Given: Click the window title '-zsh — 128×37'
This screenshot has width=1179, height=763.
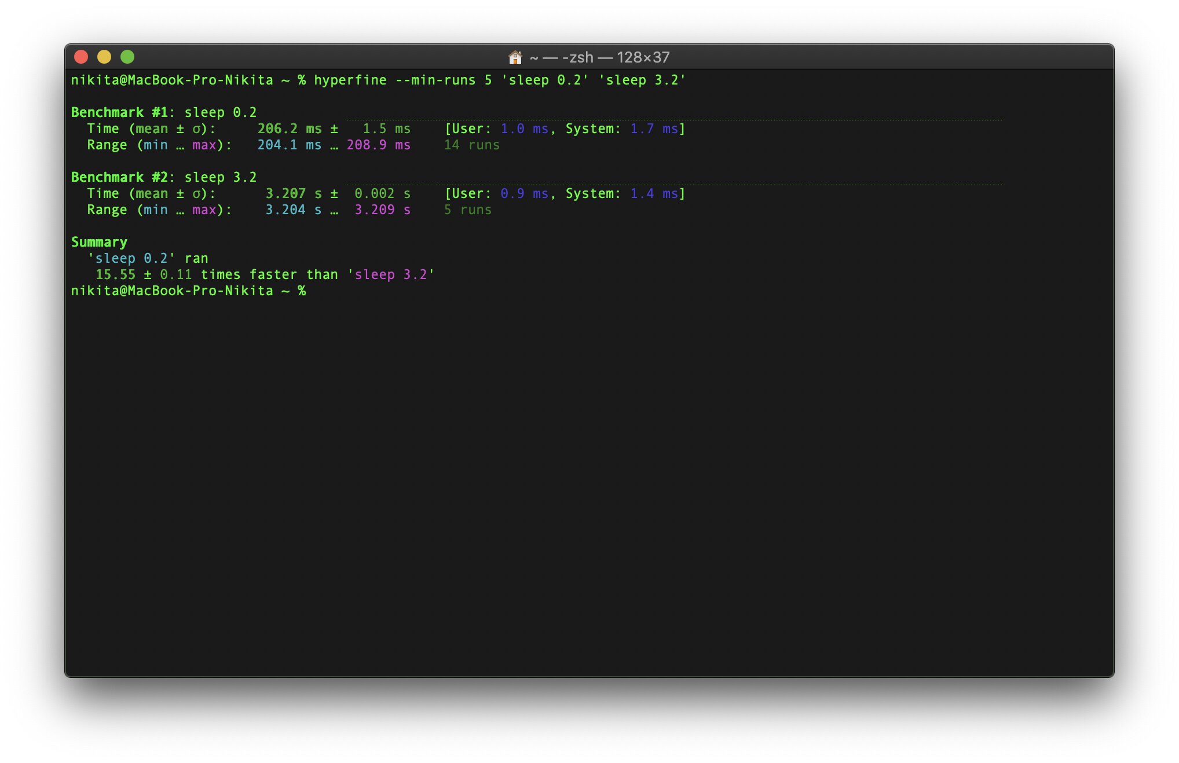Looking at the screenshot, I should [x=616, y=57].
